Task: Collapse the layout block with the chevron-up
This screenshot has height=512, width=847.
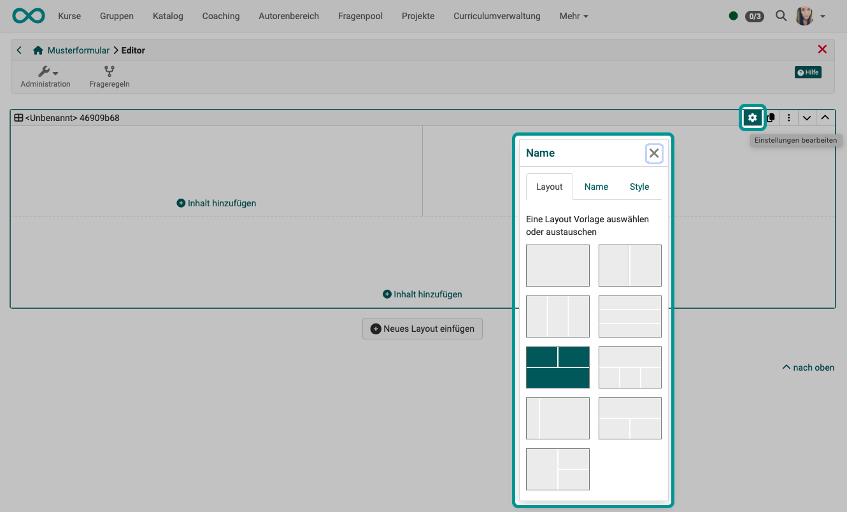Action: 825,117
